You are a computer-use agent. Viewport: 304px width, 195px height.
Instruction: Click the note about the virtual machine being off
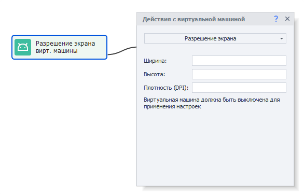coord(212,103)
